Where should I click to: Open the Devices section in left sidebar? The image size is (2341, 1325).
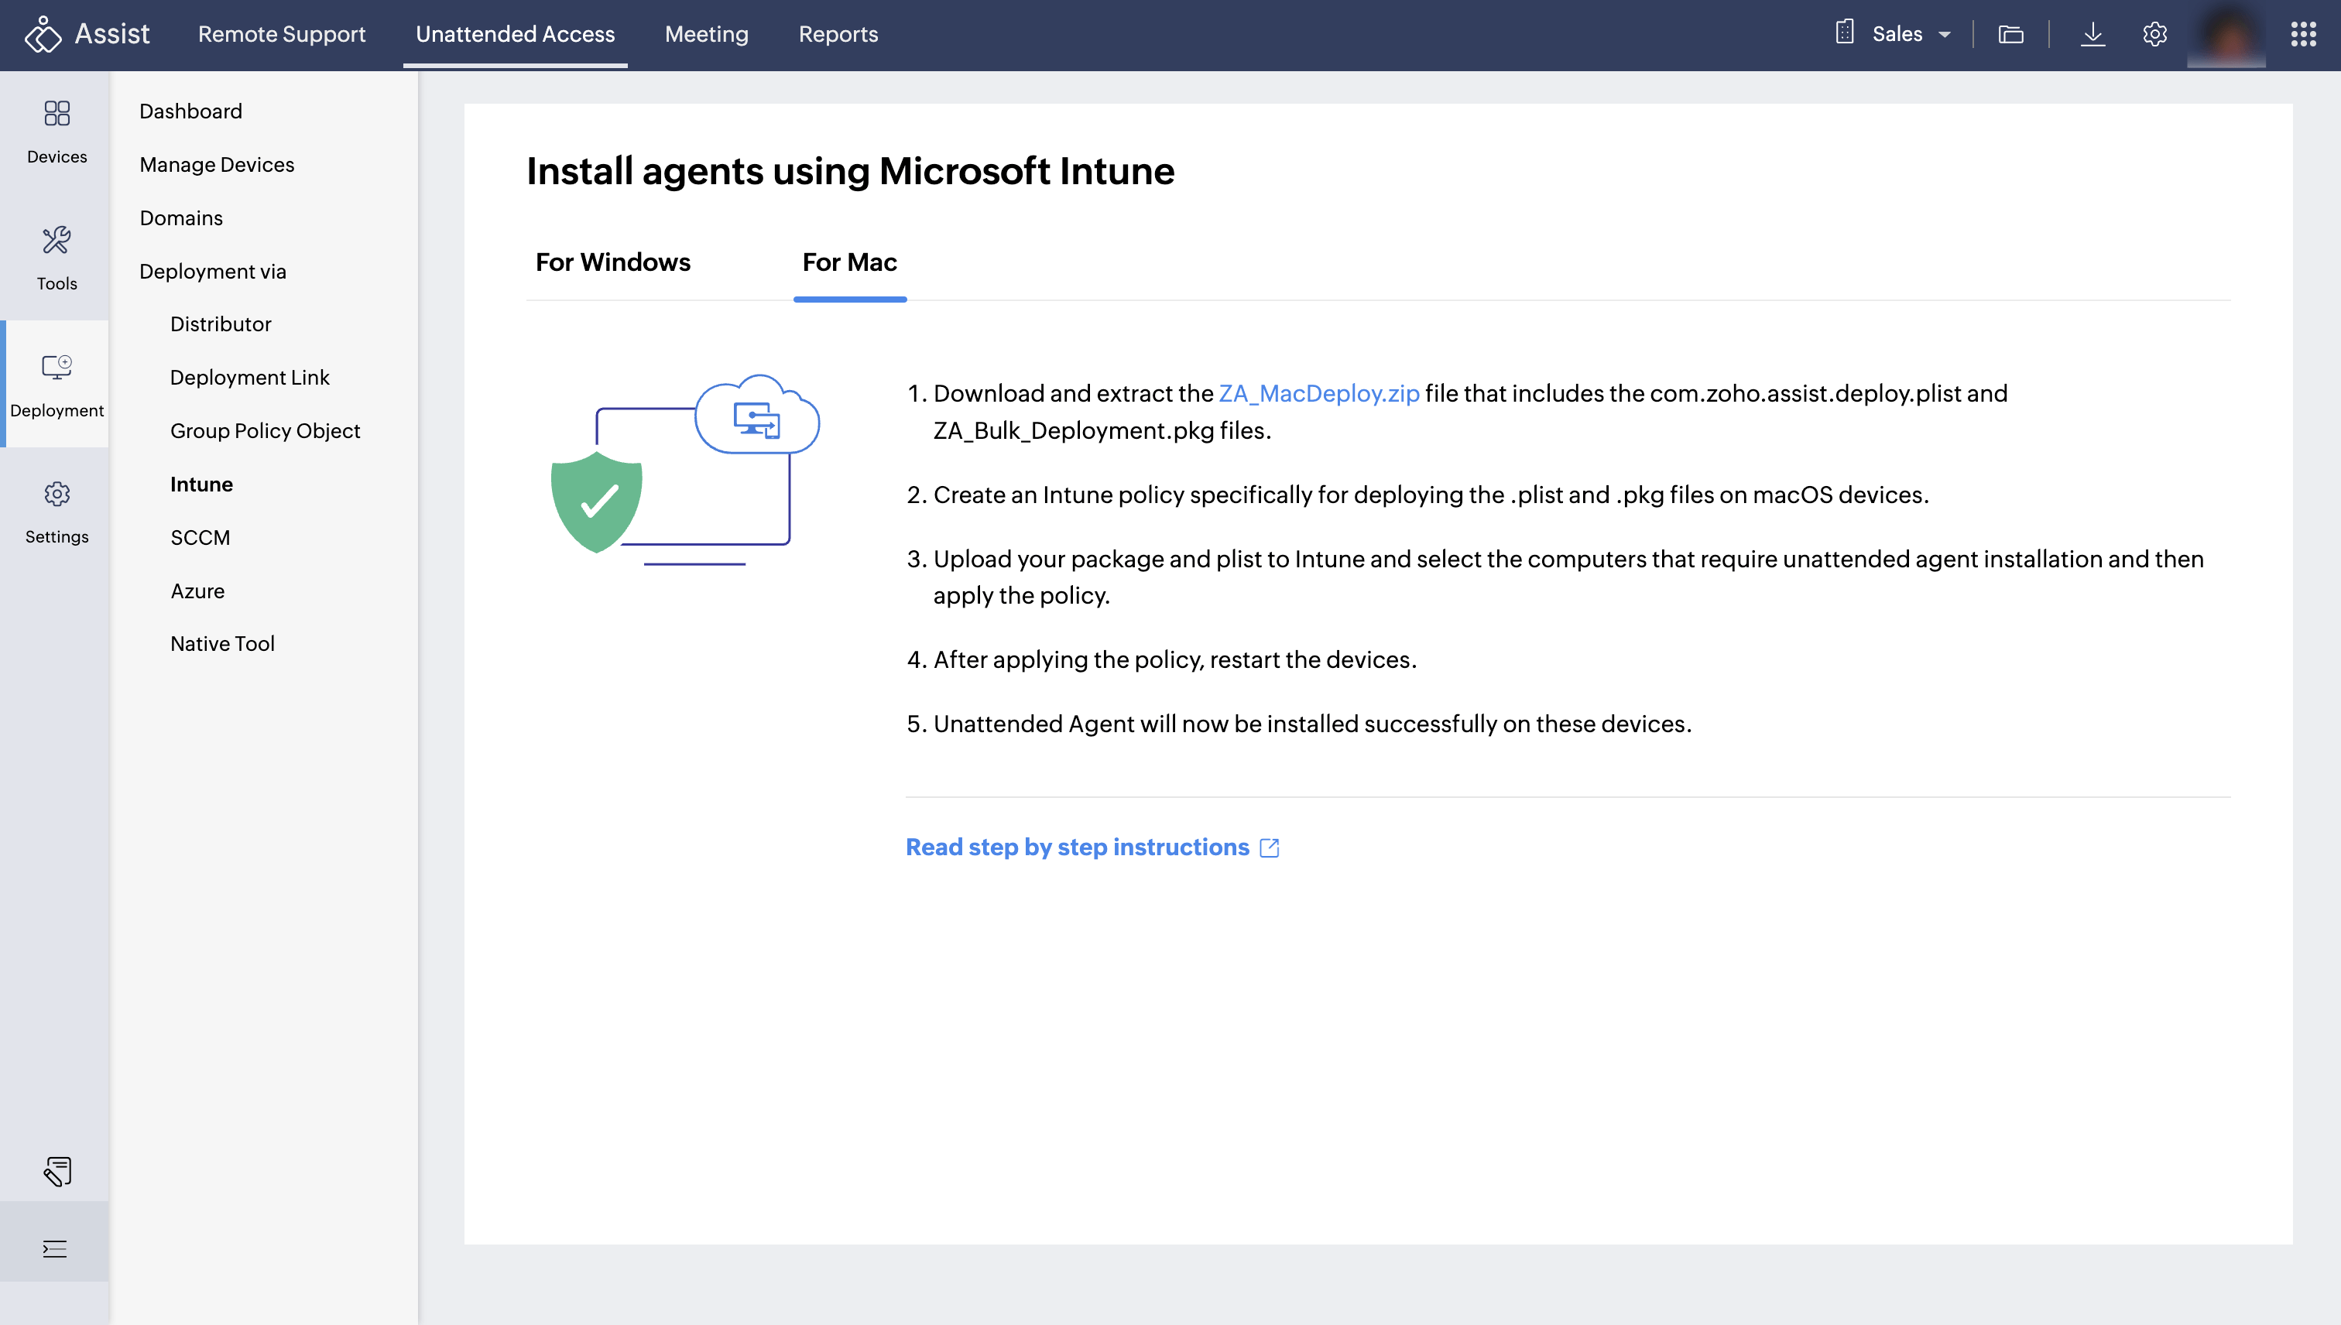coord(57,130)
